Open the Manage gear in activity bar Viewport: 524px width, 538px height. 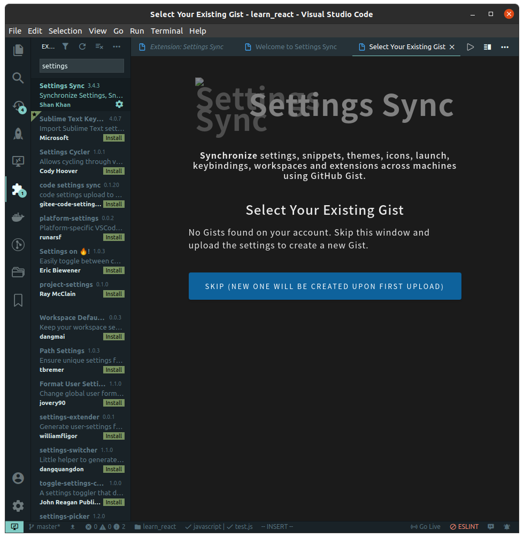click(18, 506)
